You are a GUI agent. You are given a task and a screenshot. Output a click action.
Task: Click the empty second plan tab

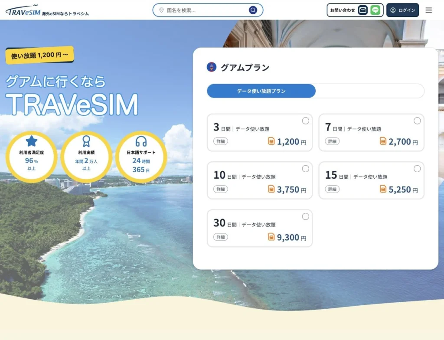tap(370, 91)
